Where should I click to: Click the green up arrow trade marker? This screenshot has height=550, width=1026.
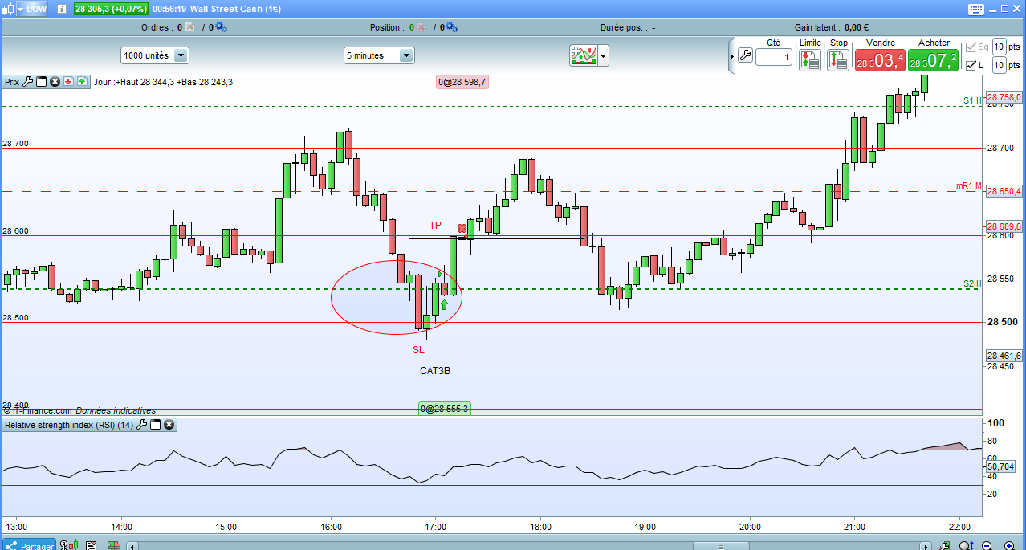[x=444, y=305]
